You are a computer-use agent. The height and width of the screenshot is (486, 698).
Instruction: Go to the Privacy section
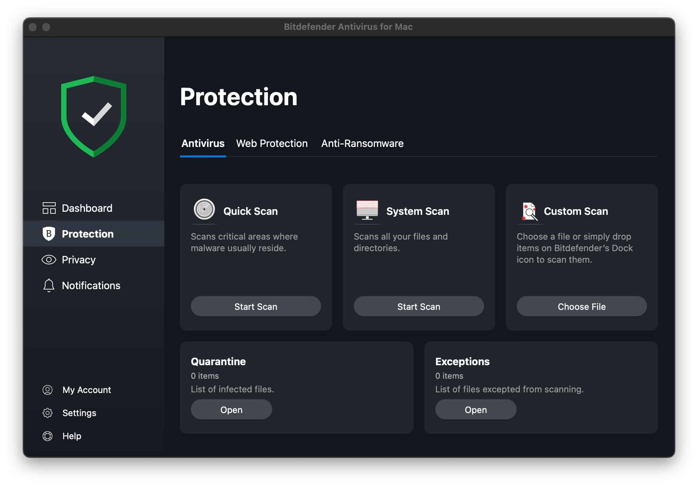point(94,260)
